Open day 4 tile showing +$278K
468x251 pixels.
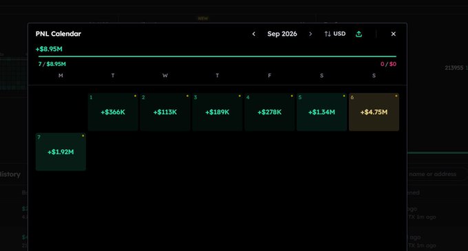pos(270,112)
